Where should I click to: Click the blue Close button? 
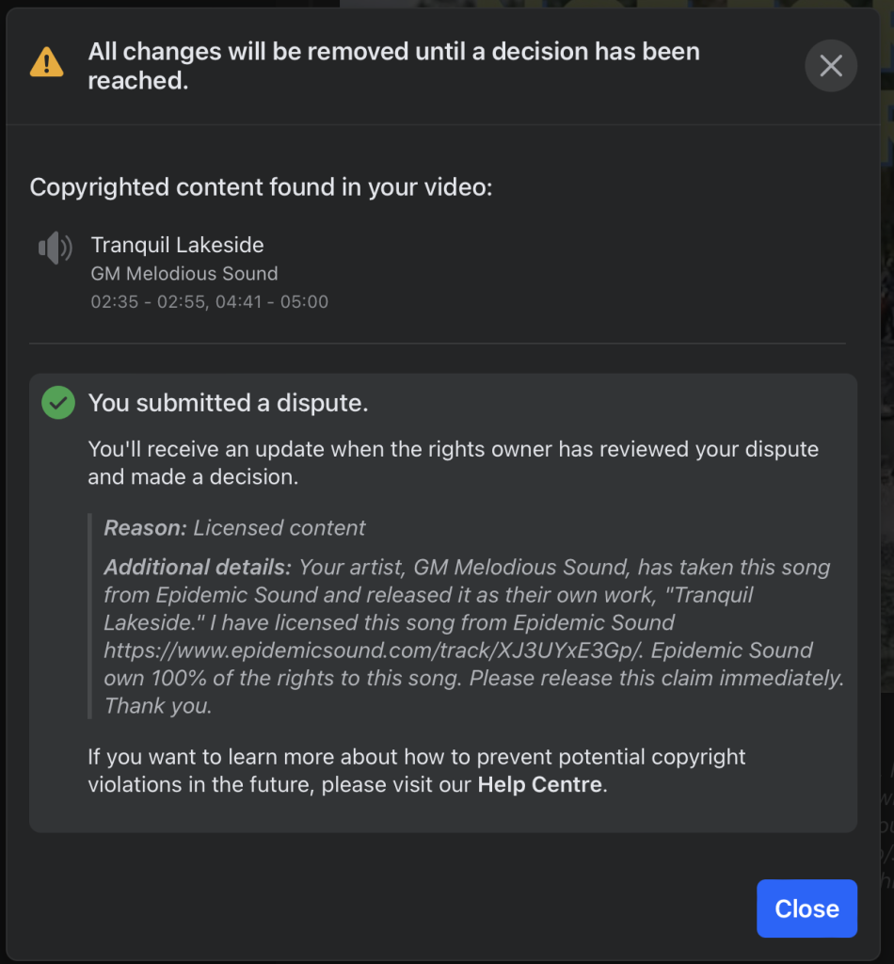tap(806, 908)
